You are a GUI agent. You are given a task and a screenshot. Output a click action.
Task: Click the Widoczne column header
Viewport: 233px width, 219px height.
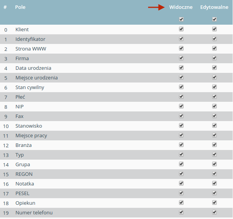[181, 7]
